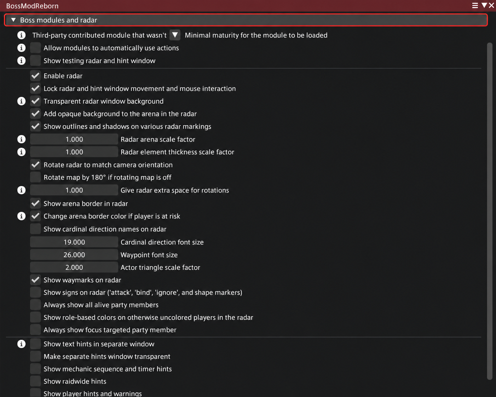Image resolution: width=496 pixels, height=397 pixels.
Task: Click info icon for Change arena border color
Action: (x=22, y=216)
